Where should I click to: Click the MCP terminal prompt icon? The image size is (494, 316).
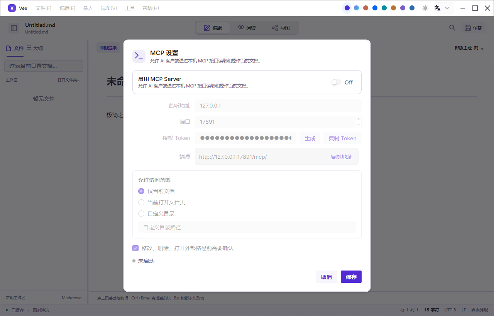(x=139, y=56)
